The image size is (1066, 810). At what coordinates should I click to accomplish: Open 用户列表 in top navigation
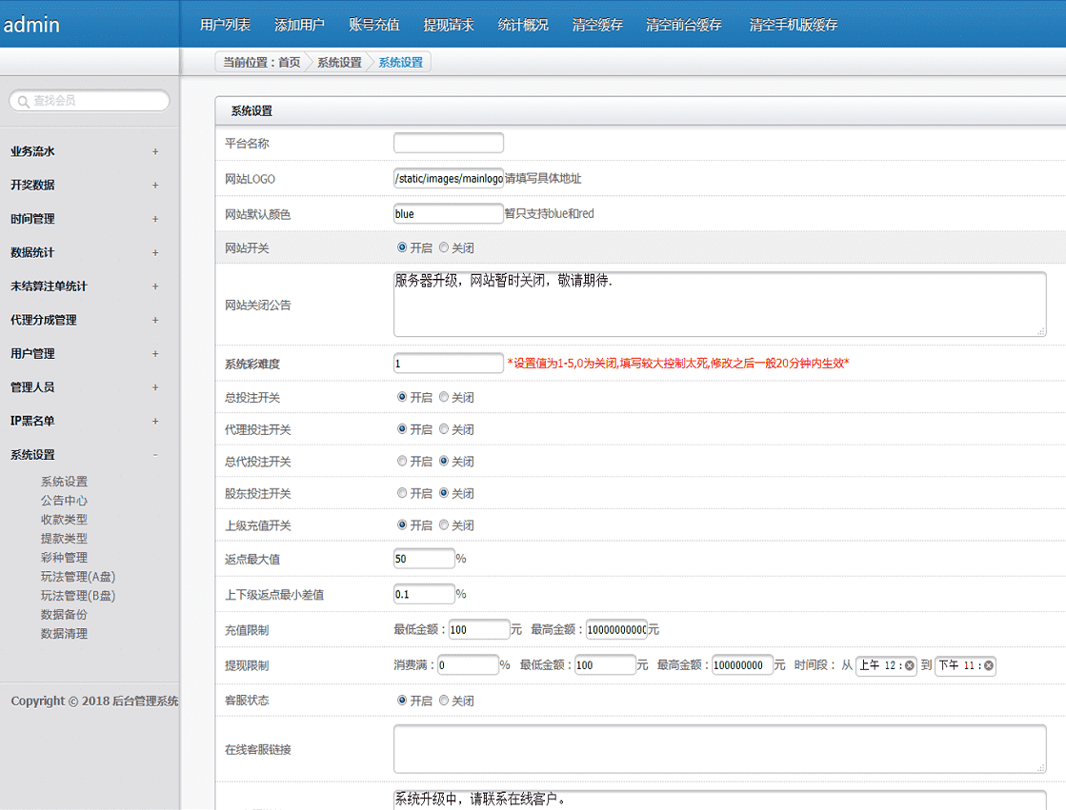[225, 25]
